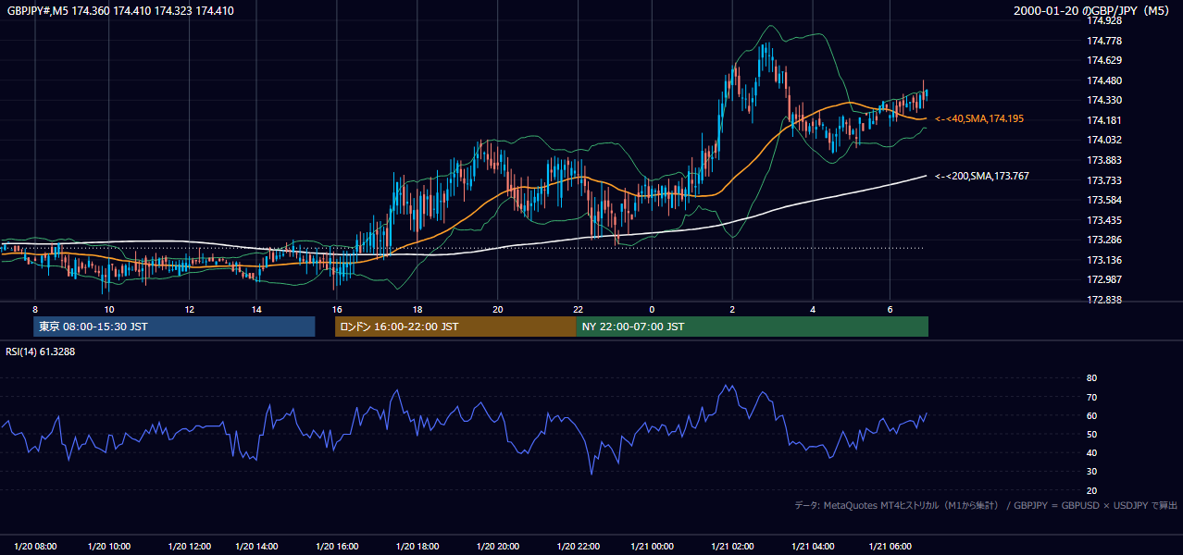
Task: Click bottom time label 1/20 16:00
Action: [x=337, y=546]
